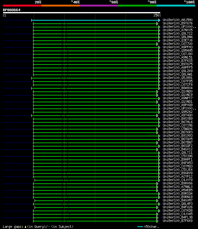This screenshot has width=198, height=229.
Task: Select the UniRef100_A7NYX5 label
Action: (178, 30)
